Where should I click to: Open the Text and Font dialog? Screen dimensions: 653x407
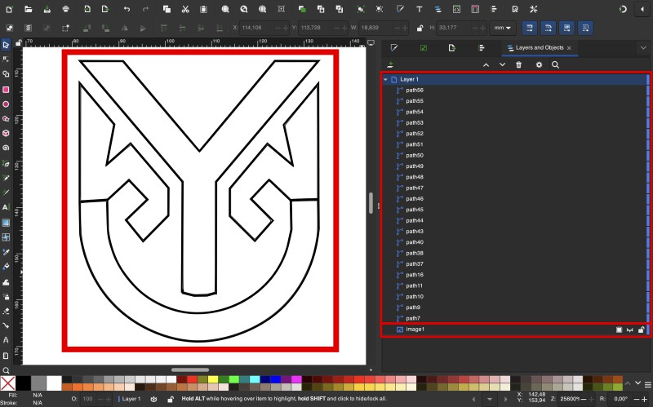[419, 9]
